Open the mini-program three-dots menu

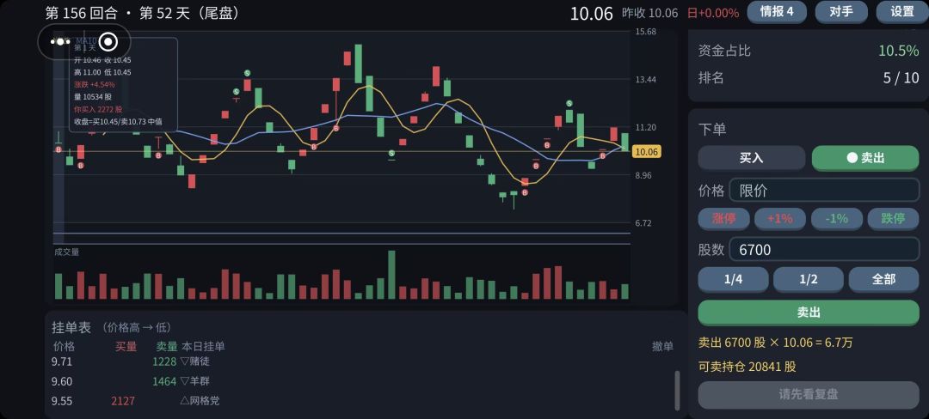[60, 41]
